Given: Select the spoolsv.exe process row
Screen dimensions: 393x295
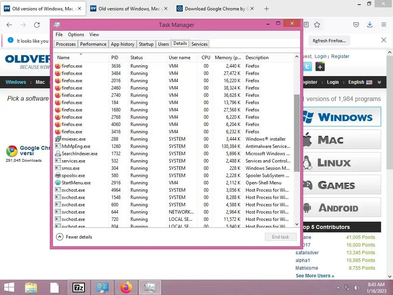Looking at the screenshot, I should pos(173,175).
